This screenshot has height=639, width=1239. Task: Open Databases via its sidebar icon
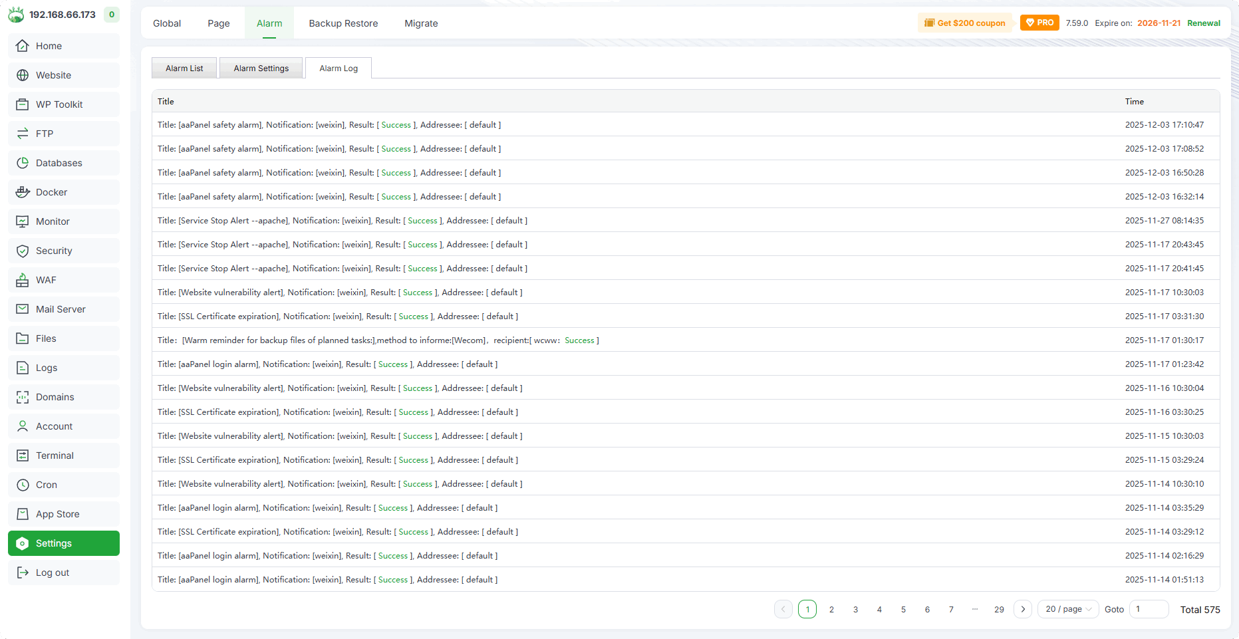tap(23, 163)
